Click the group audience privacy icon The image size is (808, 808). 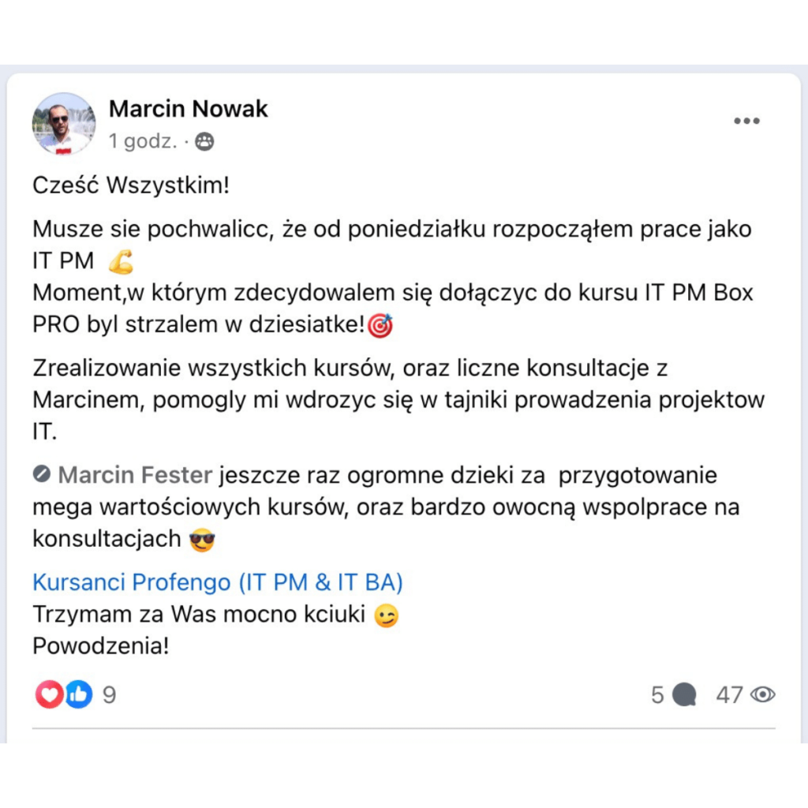point(204,141)
